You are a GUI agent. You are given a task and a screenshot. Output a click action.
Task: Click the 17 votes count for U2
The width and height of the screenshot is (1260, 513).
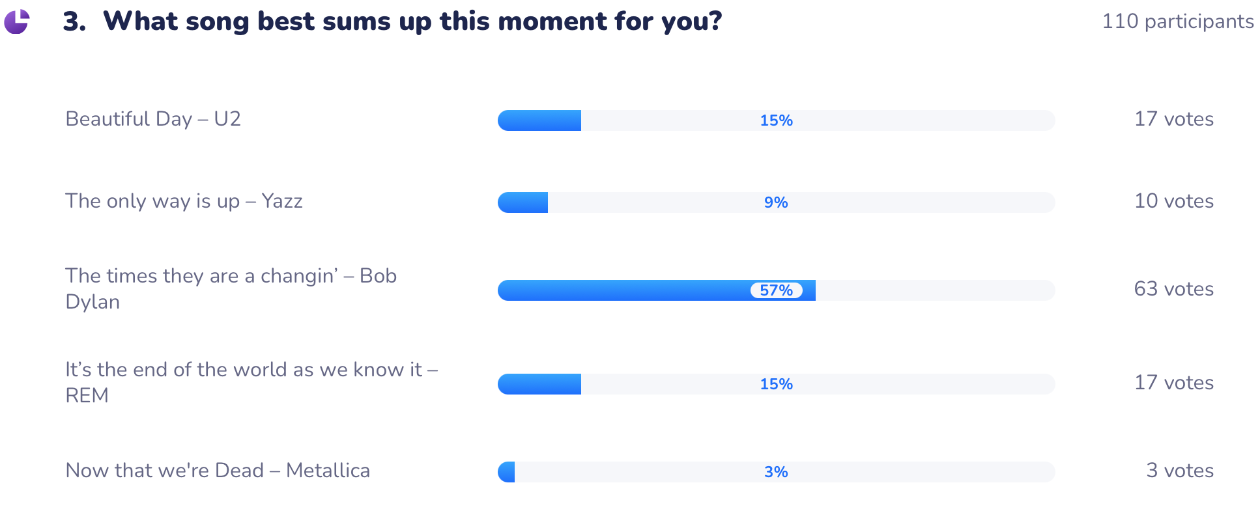coord(1173,119)
